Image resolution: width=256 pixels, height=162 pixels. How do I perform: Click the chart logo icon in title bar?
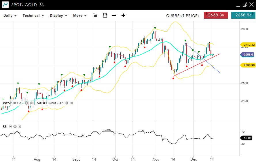5,5
